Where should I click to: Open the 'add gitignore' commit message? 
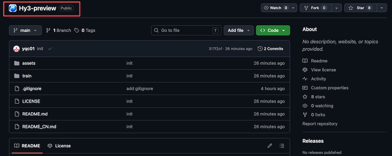coord(140,89)
